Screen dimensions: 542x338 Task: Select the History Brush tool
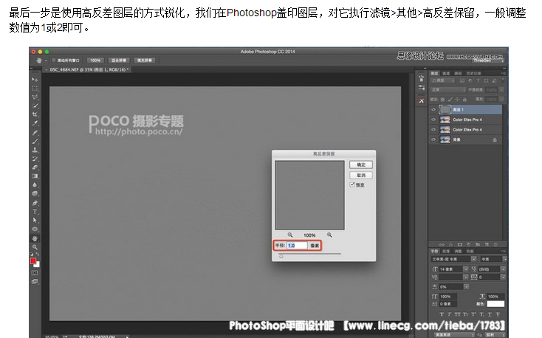point(35,159)
